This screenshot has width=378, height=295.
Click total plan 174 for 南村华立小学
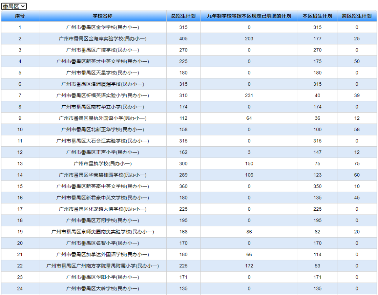tap(183, 107)
